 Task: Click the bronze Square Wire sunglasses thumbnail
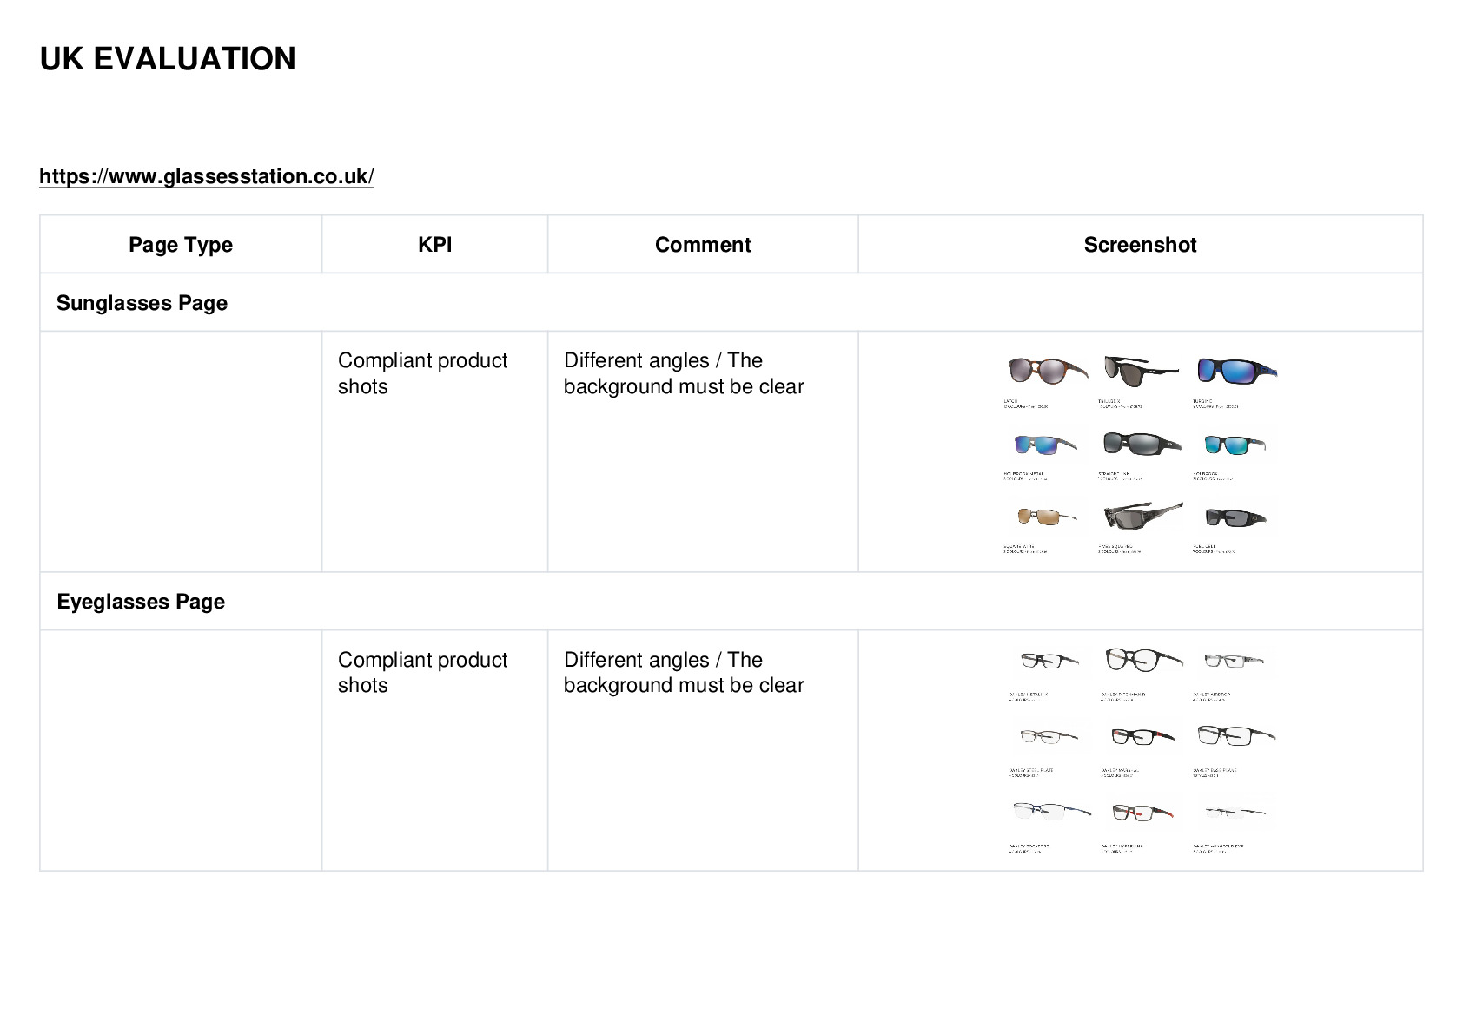coord(1047,517)
